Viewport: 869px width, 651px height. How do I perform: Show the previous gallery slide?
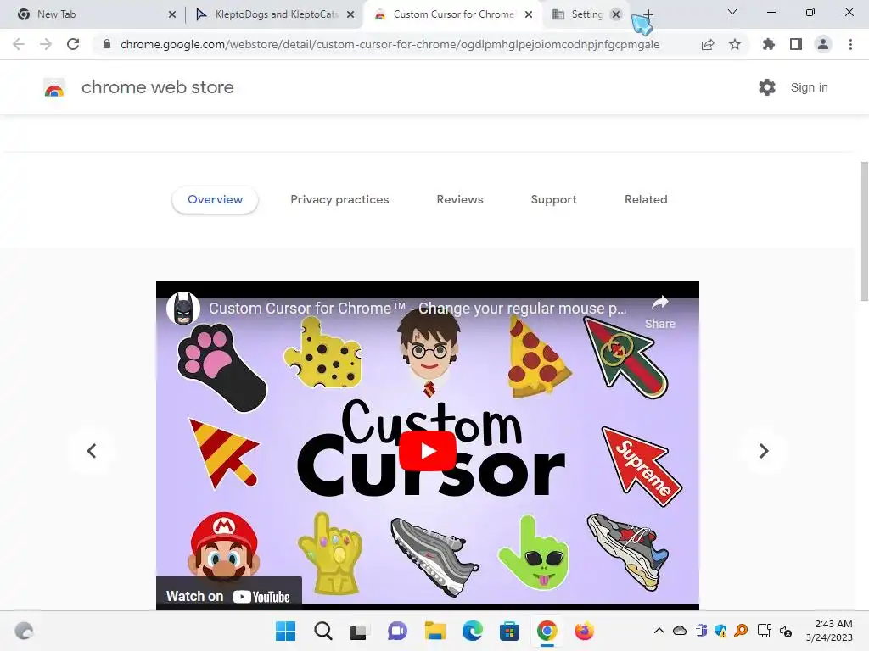click(92, 451)
